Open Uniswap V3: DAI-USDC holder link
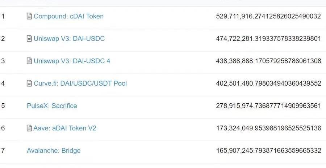Image resolution: width=326 pixels, height=168 pixels. pos(69,39)
